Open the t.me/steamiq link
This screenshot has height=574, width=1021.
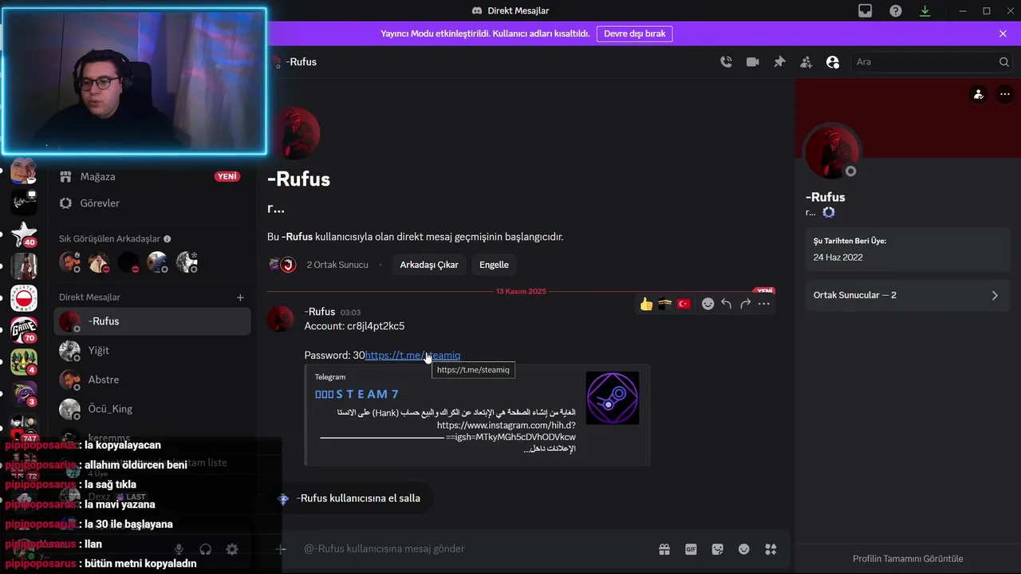pos(412,355)
